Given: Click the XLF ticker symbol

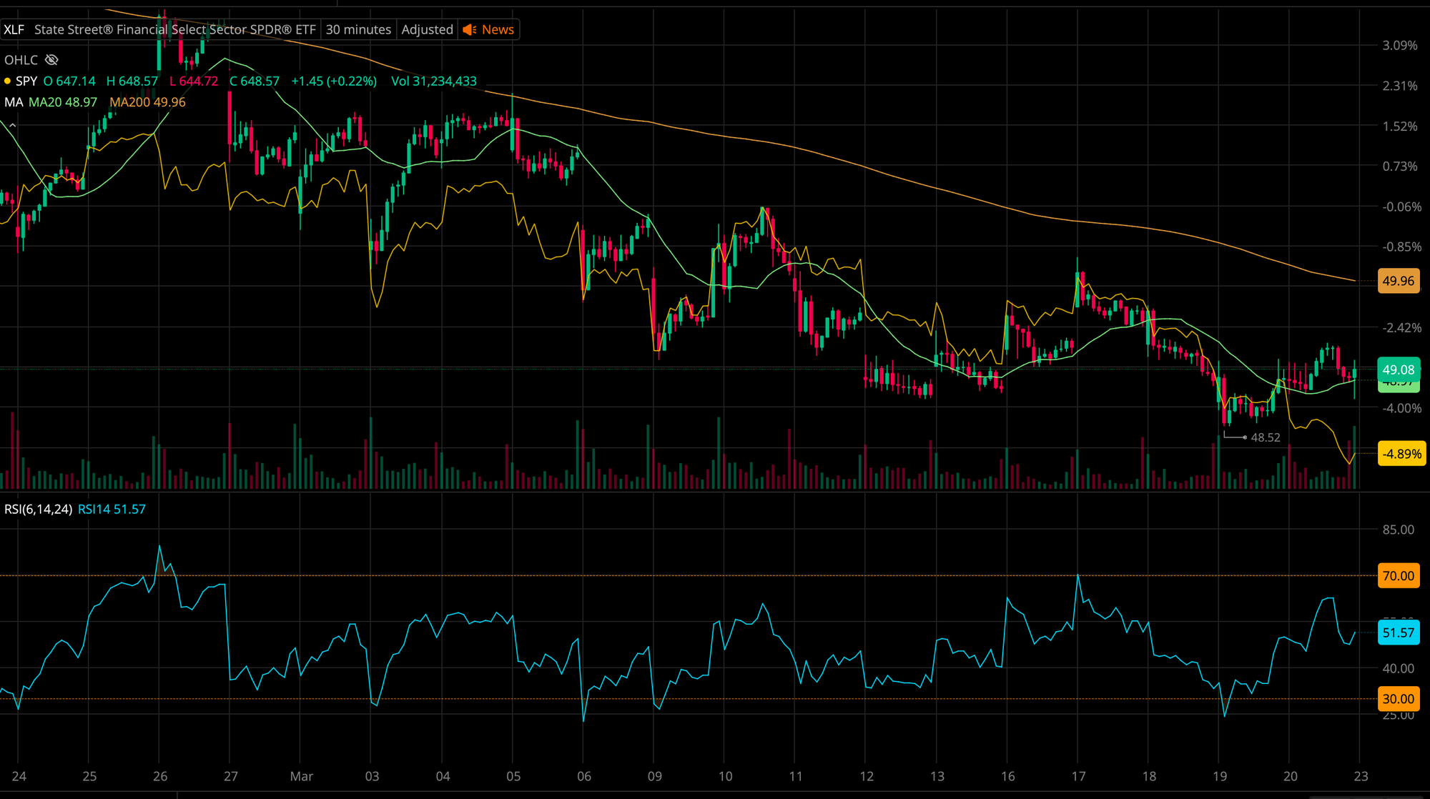Looking at the screenshot, I should 14,29.
